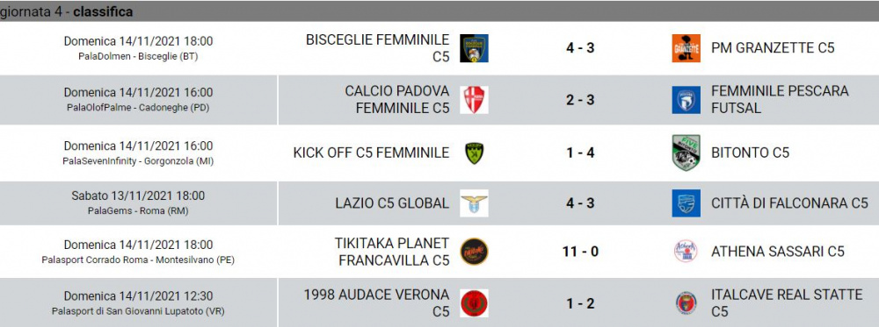Image resolution: width=879 pixels, height=327 pixels.
Task: Open the 11 - 0 match result
Action: [580, 252]
